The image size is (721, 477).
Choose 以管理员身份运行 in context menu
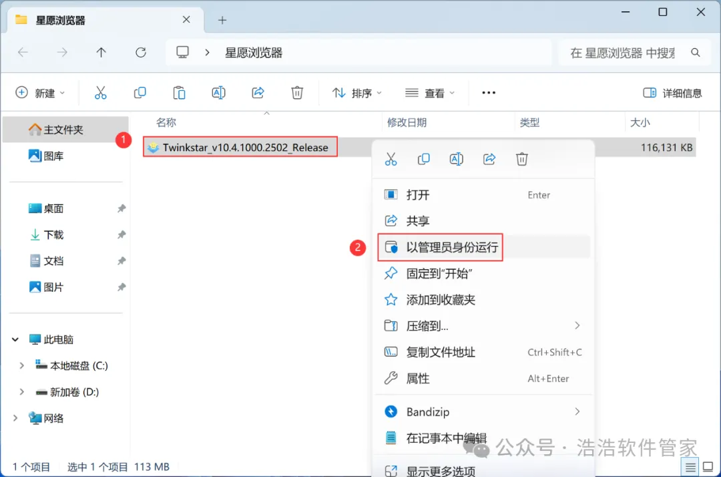[x=484, y=247]
